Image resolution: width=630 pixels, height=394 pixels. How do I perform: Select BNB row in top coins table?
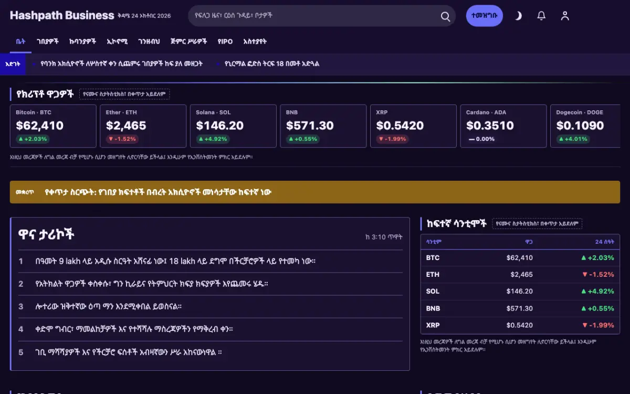tap(520, 308)
